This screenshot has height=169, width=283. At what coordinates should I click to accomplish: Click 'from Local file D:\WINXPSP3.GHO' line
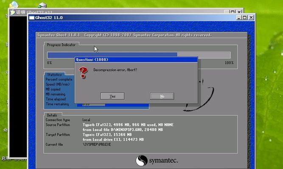click(123, 130)
